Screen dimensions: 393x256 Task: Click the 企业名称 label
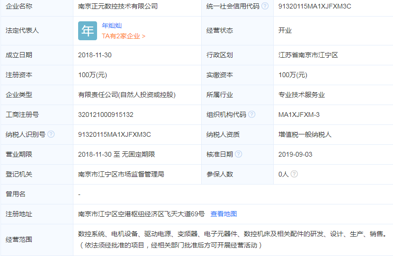[x=19, y=6]
